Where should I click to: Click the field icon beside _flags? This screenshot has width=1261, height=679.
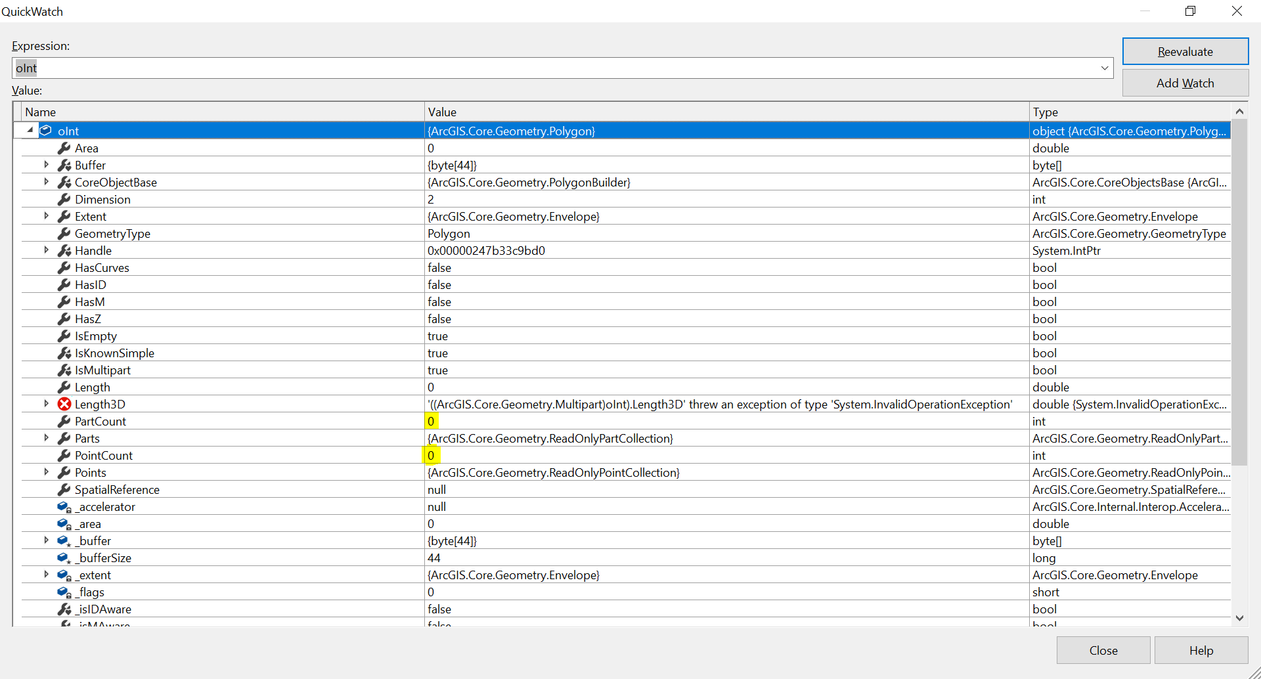pos(64,592)
